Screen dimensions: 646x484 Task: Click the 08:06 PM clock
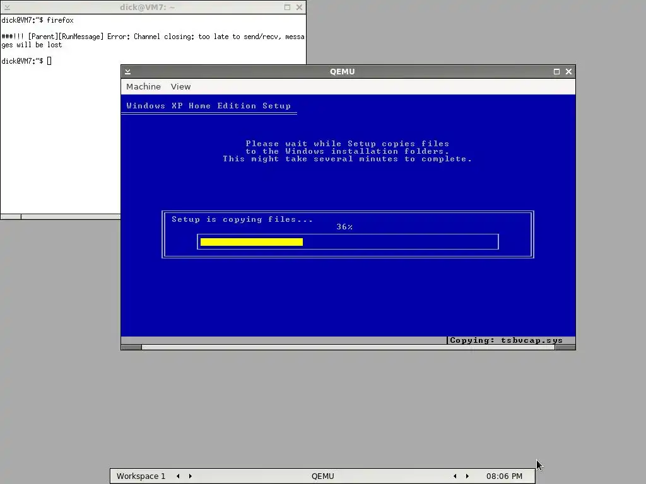tap(504, 476)
